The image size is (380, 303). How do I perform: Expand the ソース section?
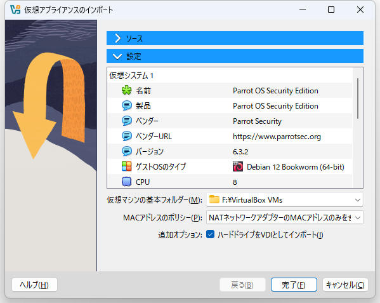tap(235, 38)
